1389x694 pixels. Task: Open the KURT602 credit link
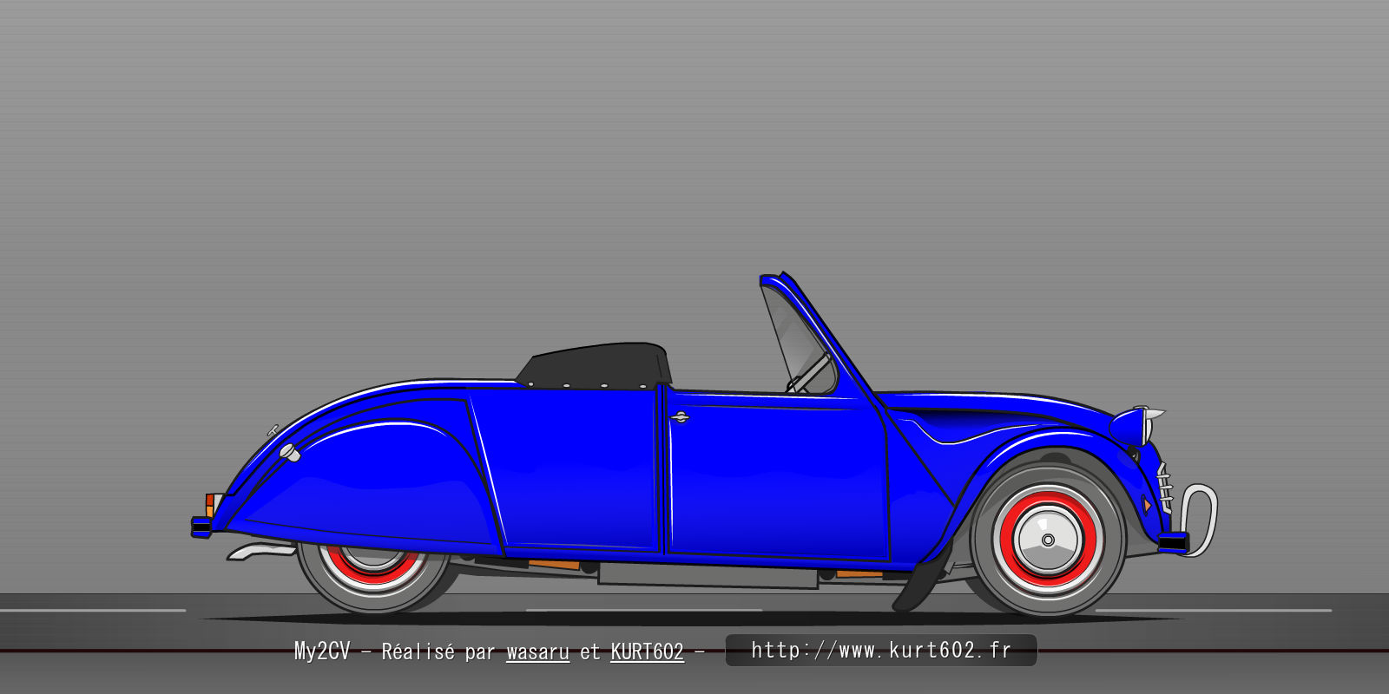pos(647,651)
